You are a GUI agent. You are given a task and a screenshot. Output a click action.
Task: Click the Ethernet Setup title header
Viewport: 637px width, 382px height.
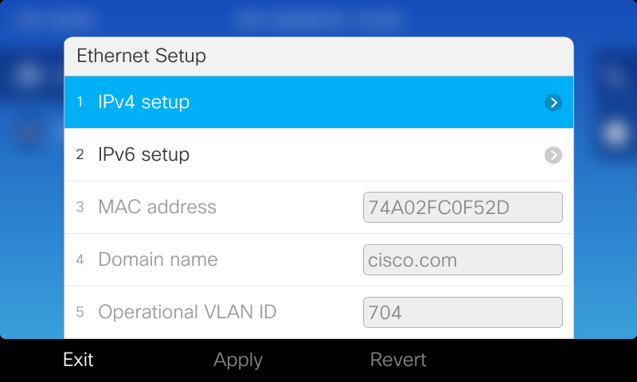319,56
